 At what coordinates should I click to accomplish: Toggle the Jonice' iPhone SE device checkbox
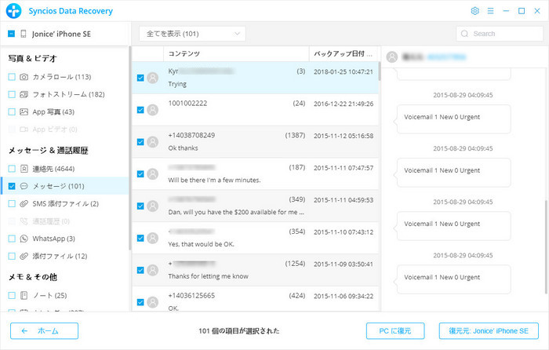[x=11, y=34]
